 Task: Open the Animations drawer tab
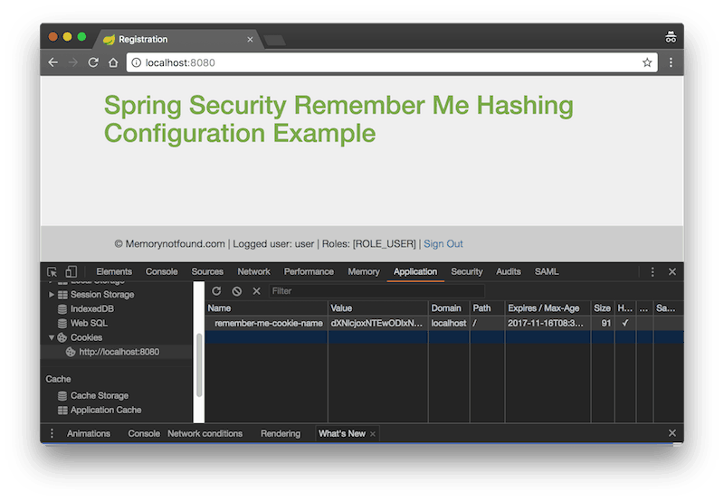pyautogui.click(x=89, y=434)
